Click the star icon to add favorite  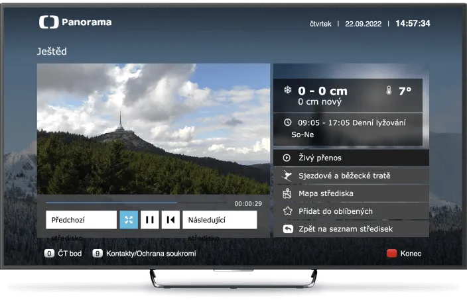point(287,211)
